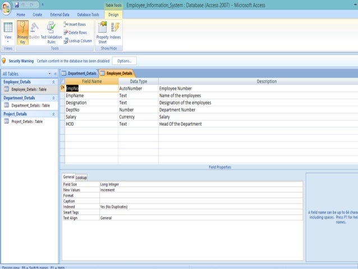Click the Smart Tags property field
This screenshot has width=358, height=269.
point(201,212)
